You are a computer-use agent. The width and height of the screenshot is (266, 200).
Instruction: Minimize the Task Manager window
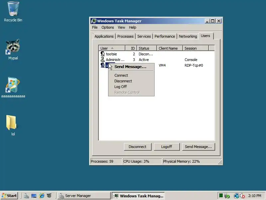(x=207, y=21)
